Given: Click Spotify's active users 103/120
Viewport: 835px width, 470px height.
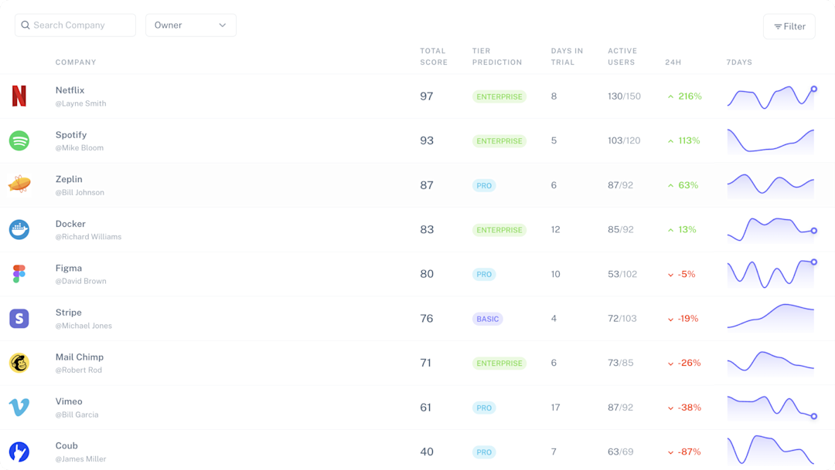Looking at the screenshot, I should tap(624, 141).
